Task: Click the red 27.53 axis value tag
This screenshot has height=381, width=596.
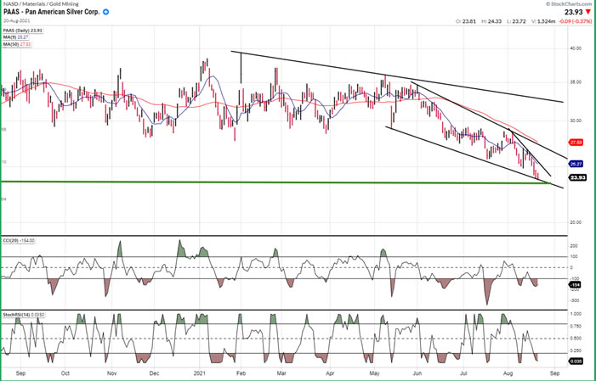Action: (576, 143)
